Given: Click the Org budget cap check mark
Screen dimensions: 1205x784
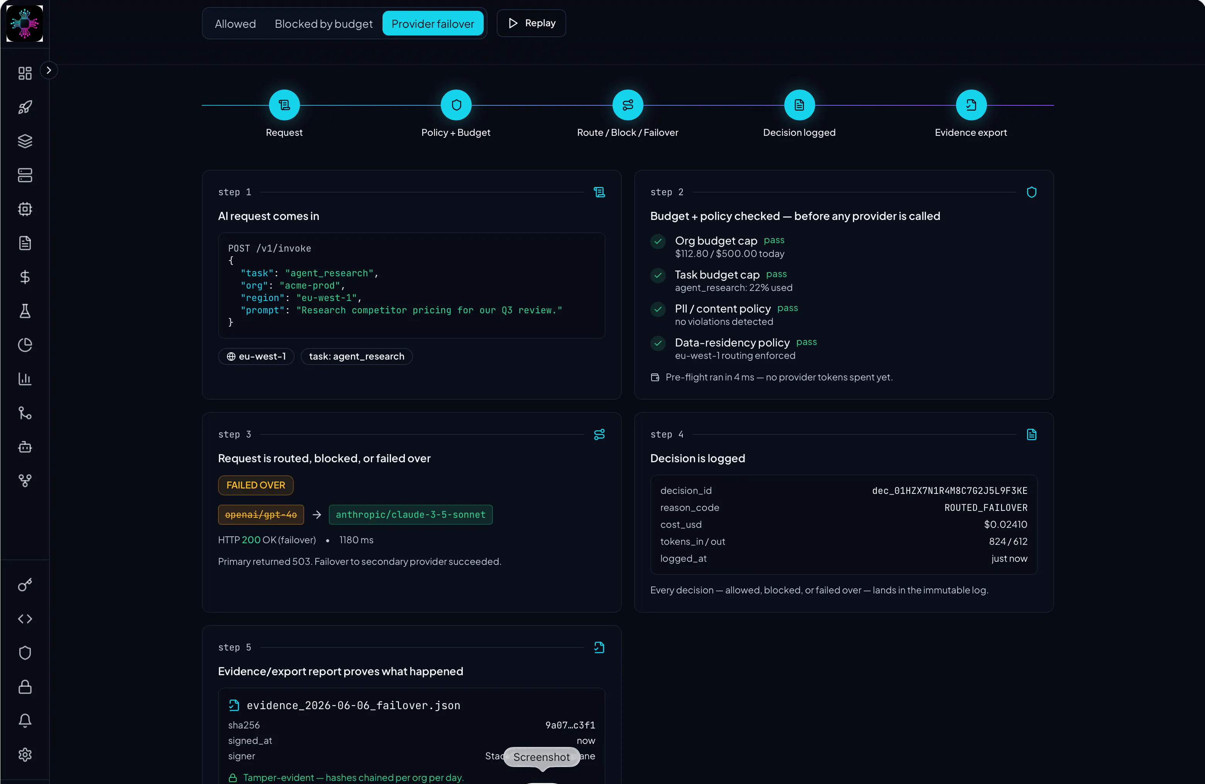Looking at the screenshot, I should coord(658,242).
